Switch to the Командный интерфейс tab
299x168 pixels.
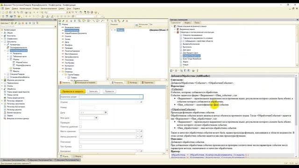tap(85, 83)
